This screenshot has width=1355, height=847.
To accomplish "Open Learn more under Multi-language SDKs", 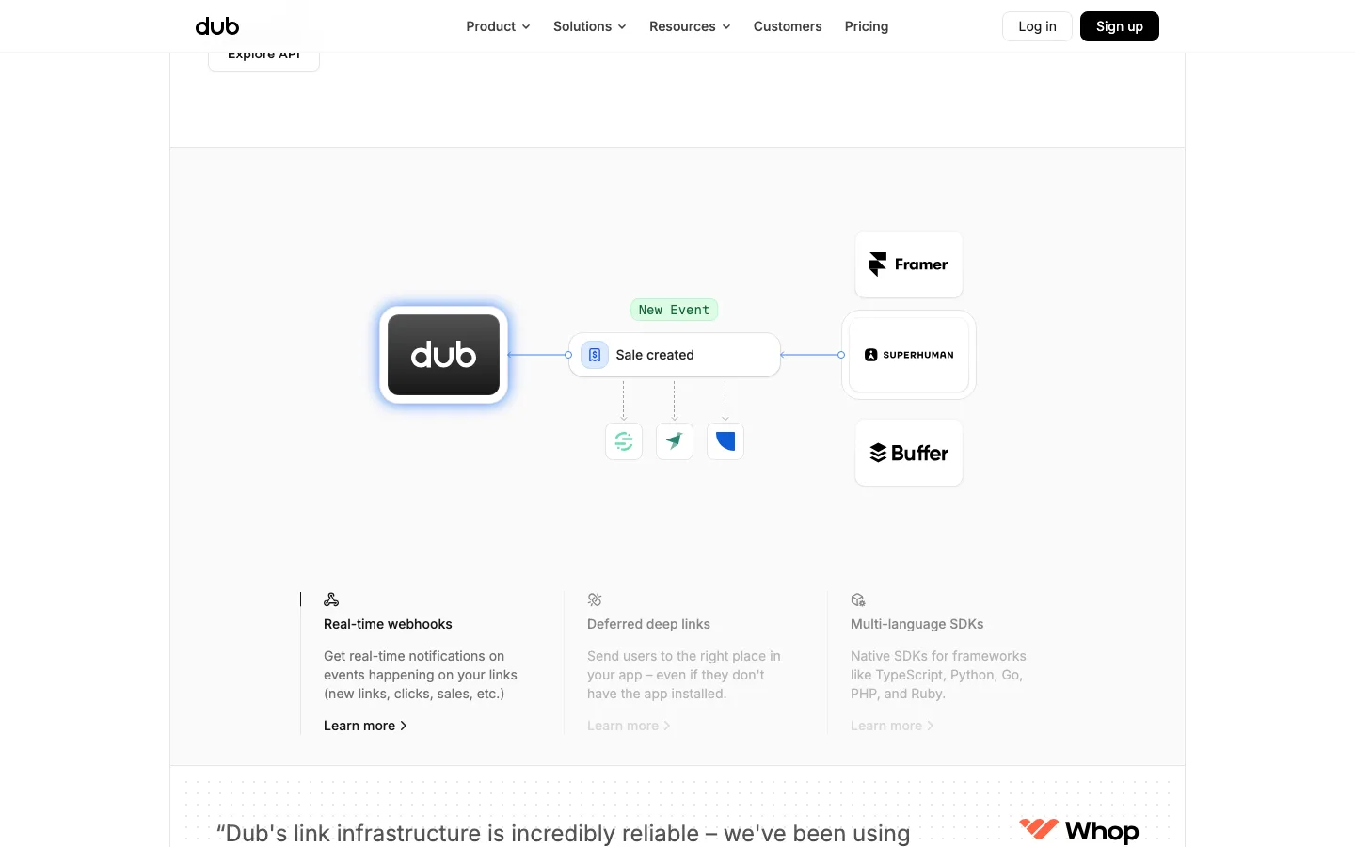I will click(x=892, y=726).
